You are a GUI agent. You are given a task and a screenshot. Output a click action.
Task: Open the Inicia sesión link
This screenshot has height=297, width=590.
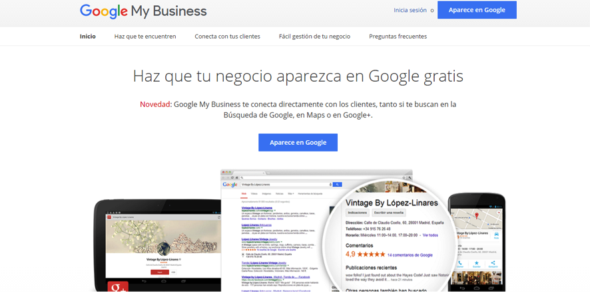pos(410,10)
